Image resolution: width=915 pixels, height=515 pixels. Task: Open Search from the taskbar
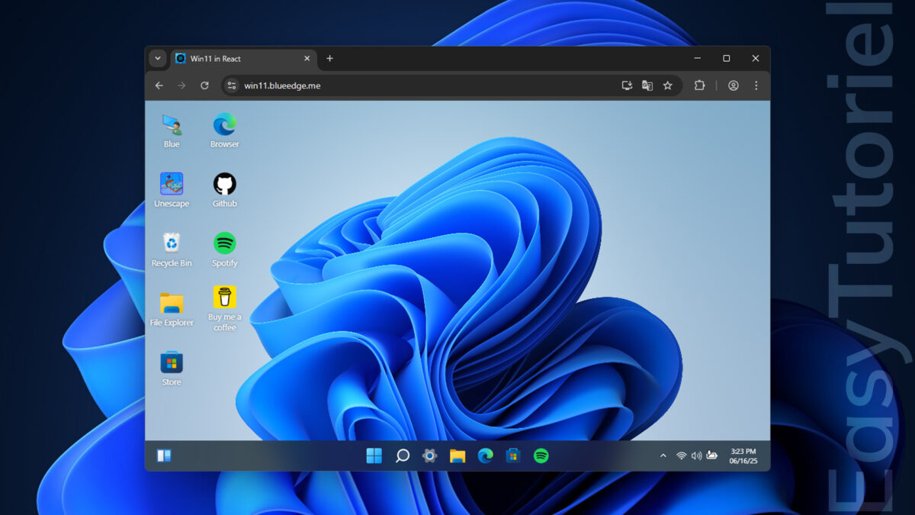point(403,455)
